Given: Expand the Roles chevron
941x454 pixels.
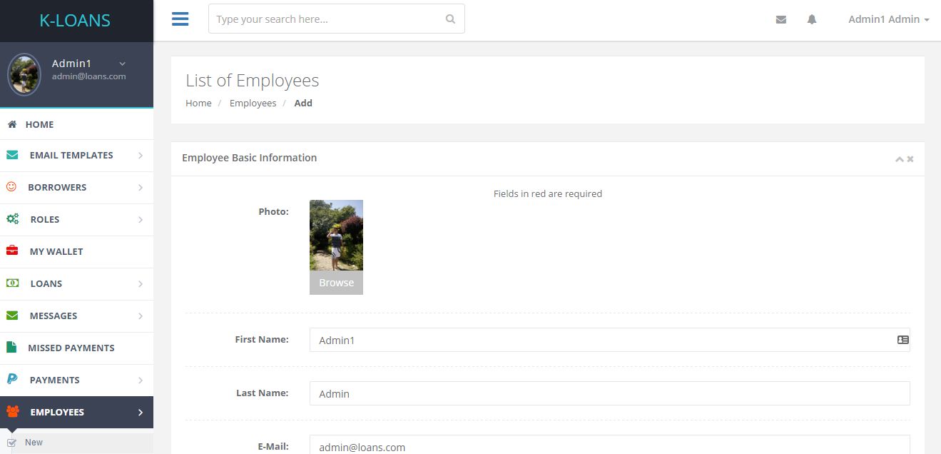Looking at the screenshot, I should (141, 220).
